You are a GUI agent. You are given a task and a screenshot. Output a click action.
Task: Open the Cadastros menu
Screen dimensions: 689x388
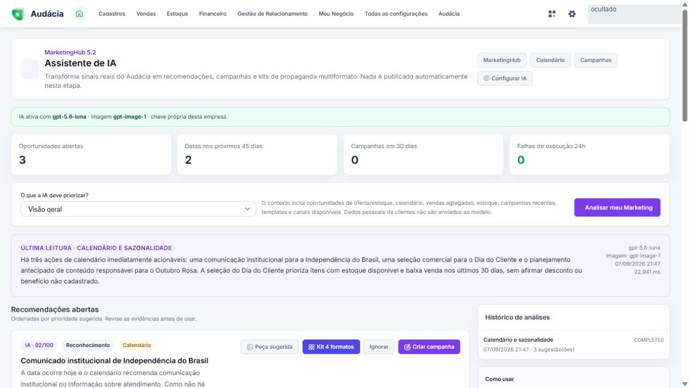pos(112,14)
